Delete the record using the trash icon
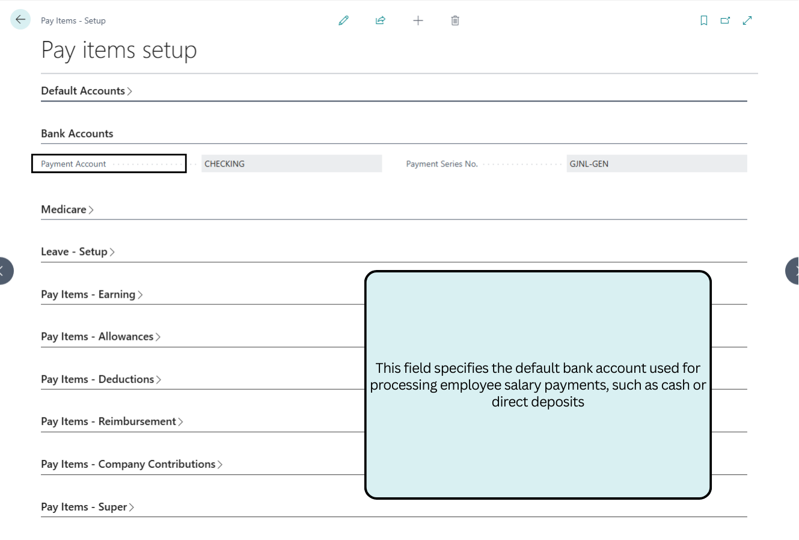 tap(455, 20)
